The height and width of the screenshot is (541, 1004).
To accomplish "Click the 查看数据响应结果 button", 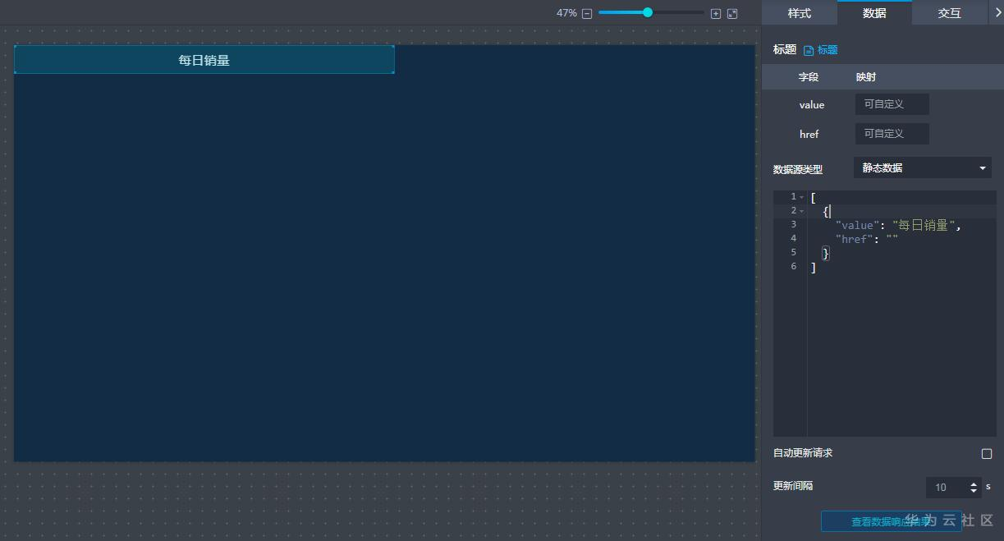I will point(891,521).
